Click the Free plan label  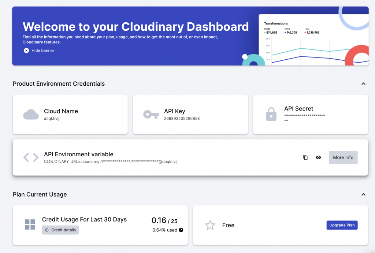[x=228, y=225]
